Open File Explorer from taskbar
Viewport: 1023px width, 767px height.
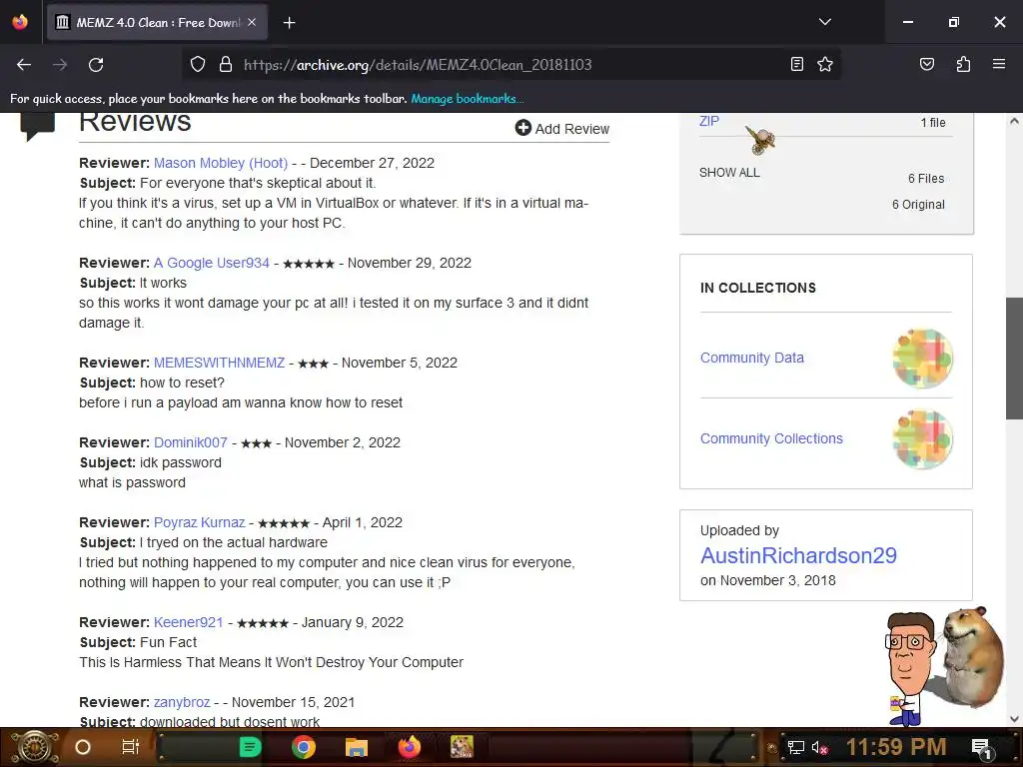pyautogui.click(x=357, y=747)
